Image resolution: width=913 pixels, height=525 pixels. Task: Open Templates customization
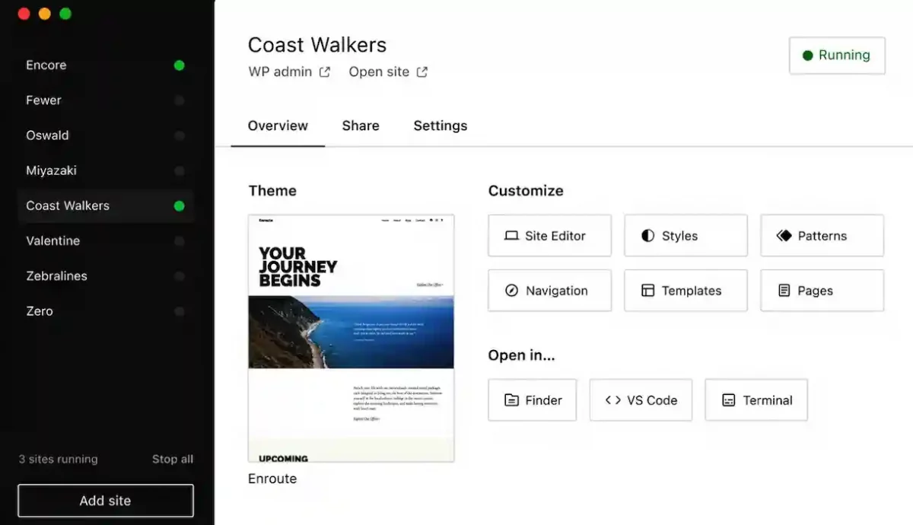tap(686, 291)
